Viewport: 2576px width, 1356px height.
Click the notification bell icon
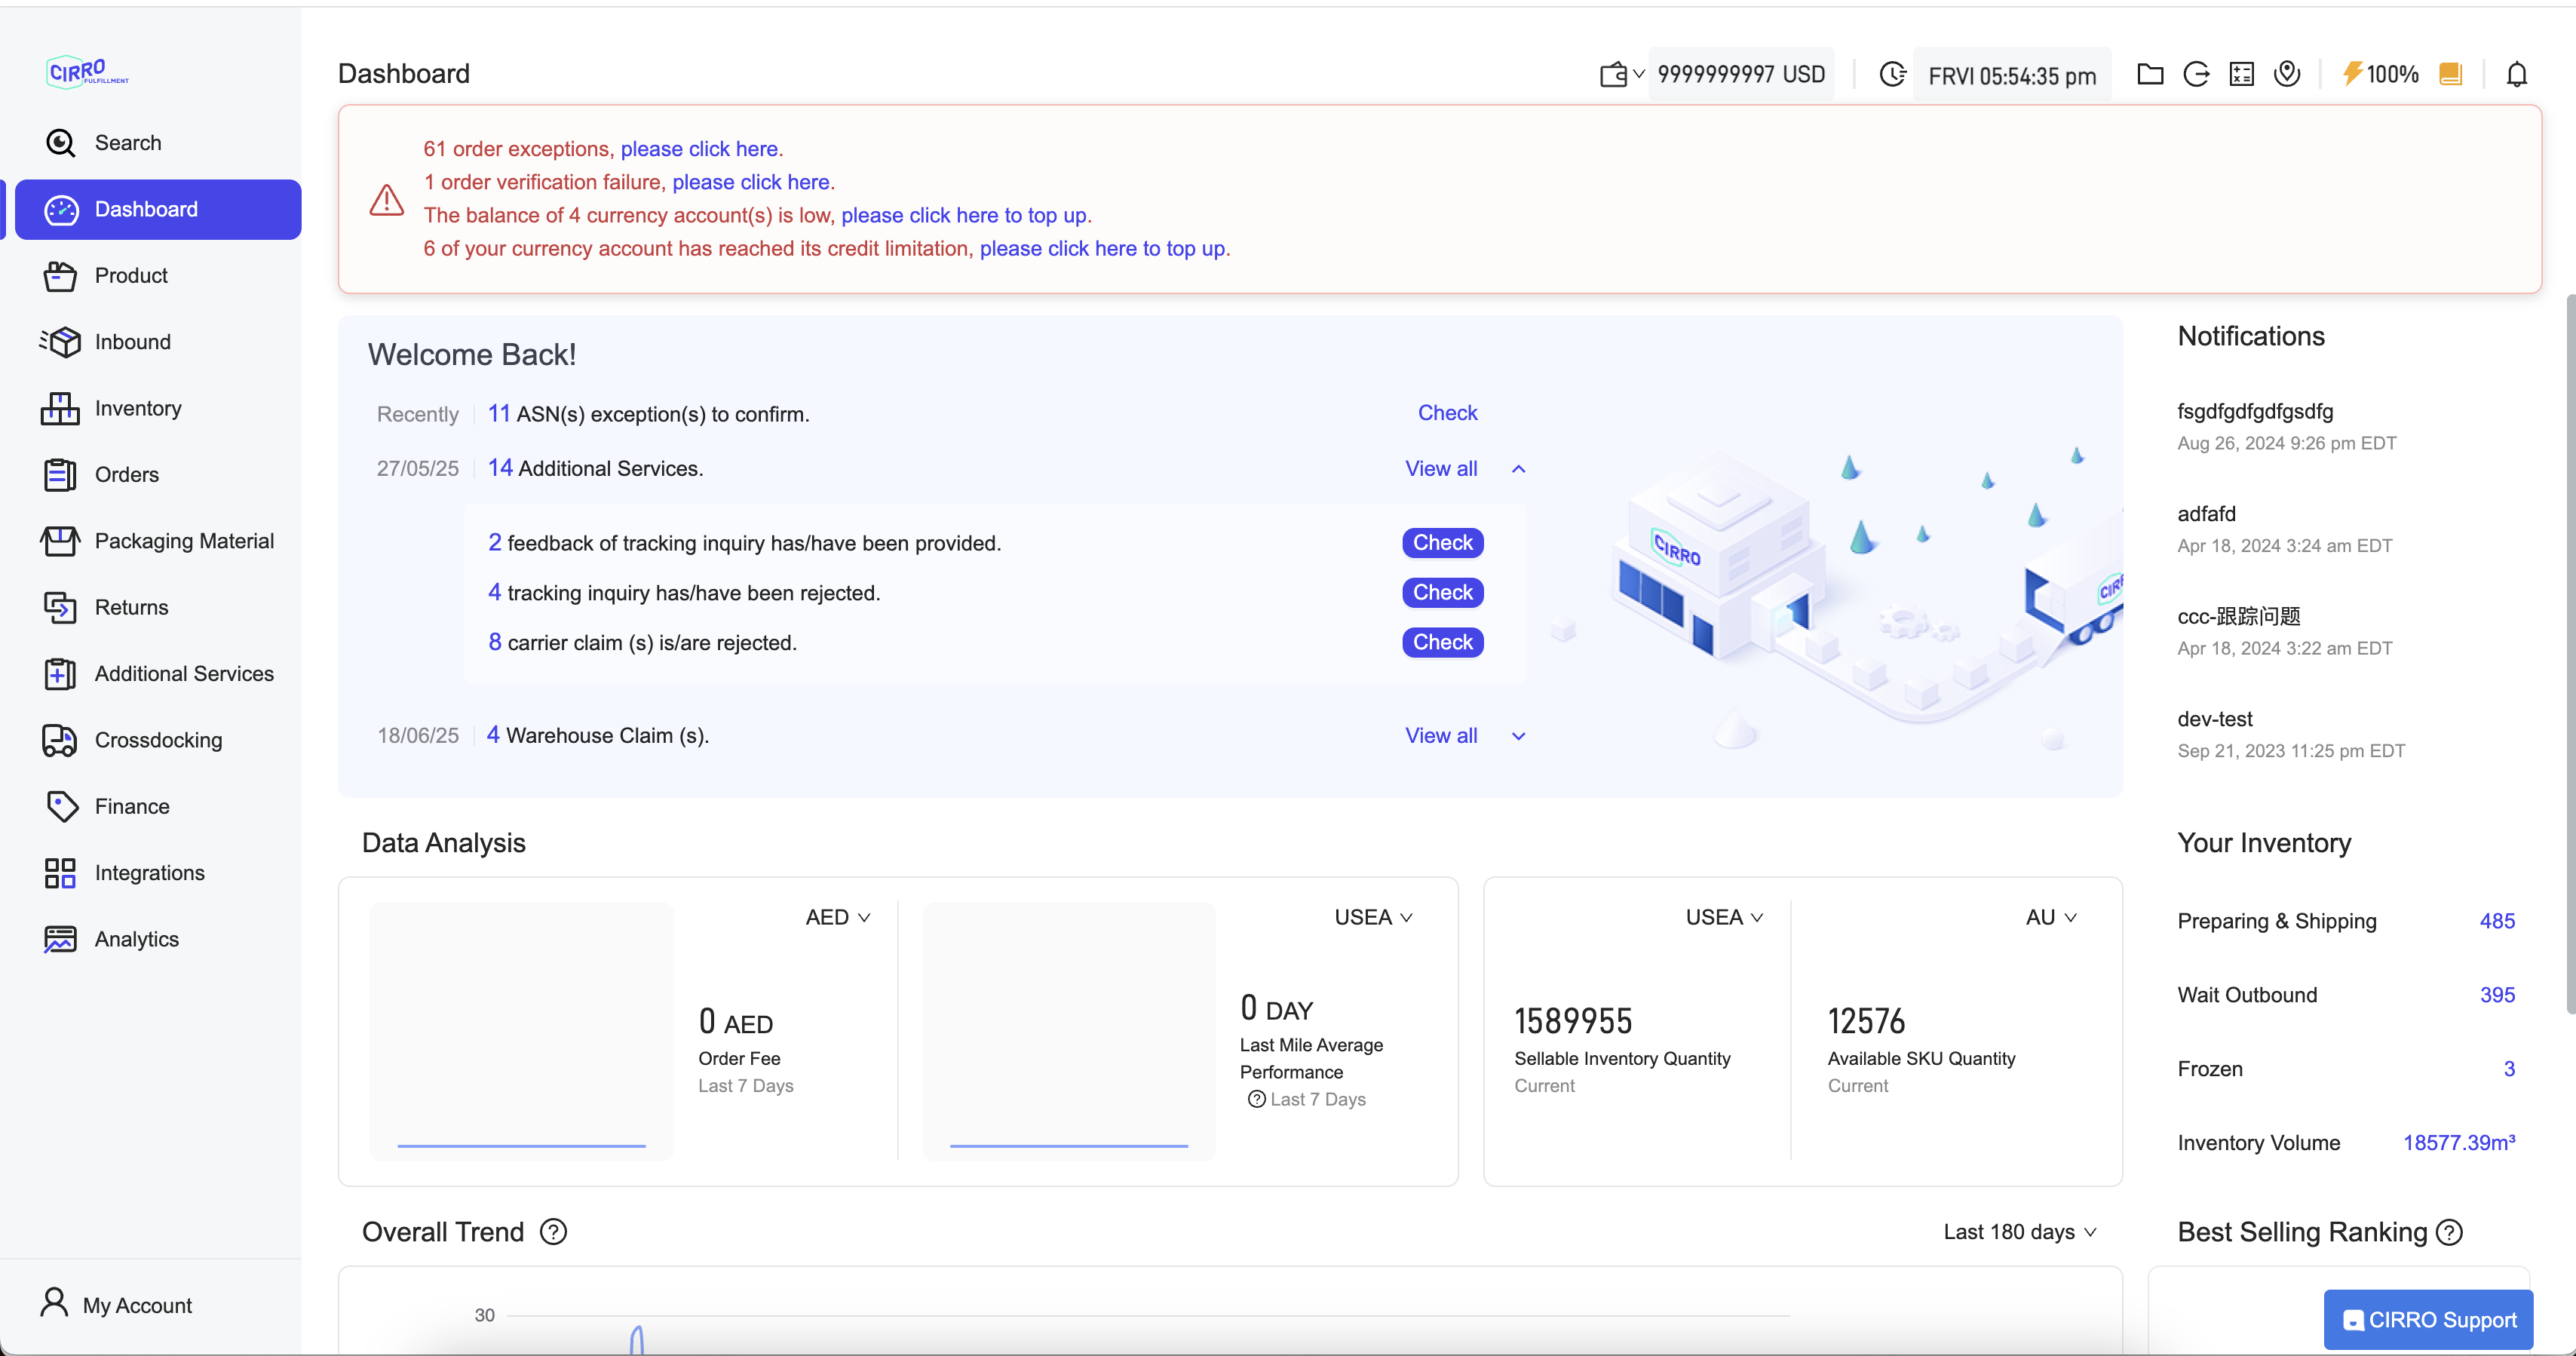coord(2516,75)
